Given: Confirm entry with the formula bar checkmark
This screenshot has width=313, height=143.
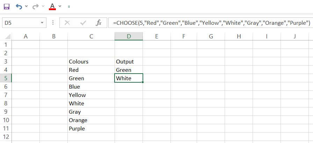Looking at the screenshot, I should click(83, 23).
